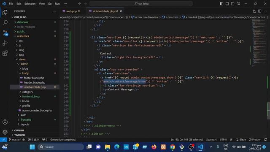
Task: Open changes icon in editor toolbar
Action: 254,11
